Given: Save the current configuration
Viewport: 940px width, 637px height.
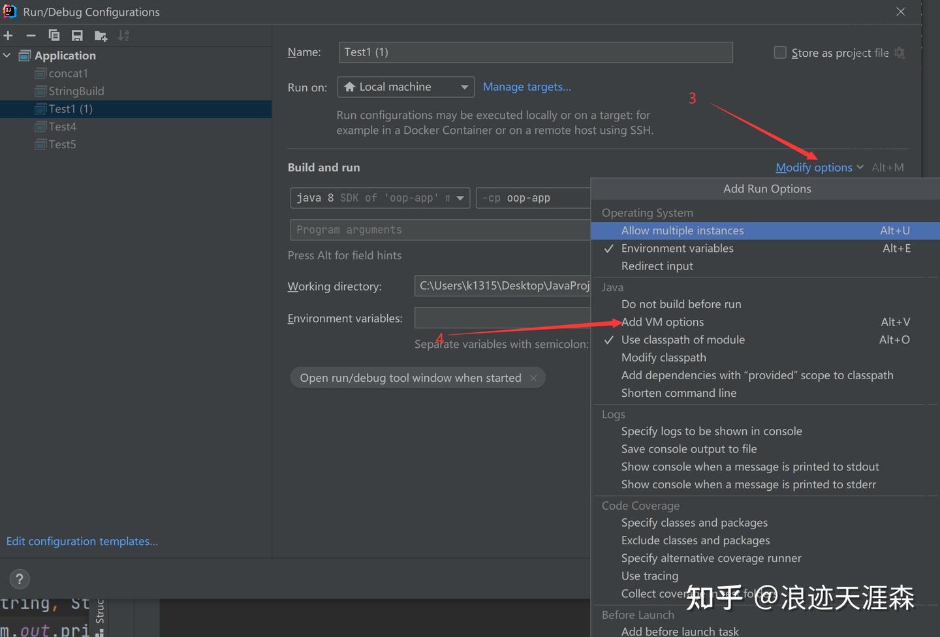Looking at the screenshot, I should (x=77, y=35).
